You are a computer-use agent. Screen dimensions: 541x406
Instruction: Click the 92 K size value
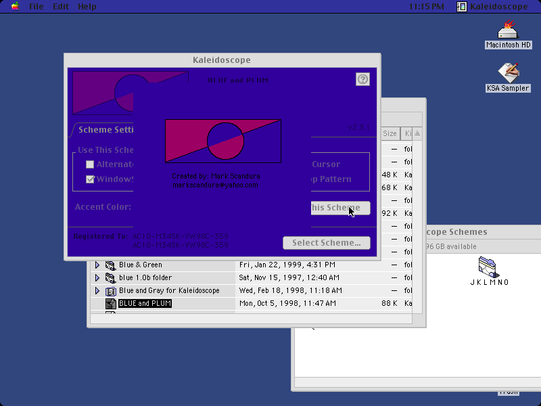(390, 213)
